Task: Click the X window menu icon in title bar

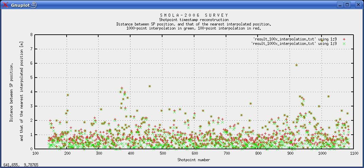Action: [x=5, y=5]
